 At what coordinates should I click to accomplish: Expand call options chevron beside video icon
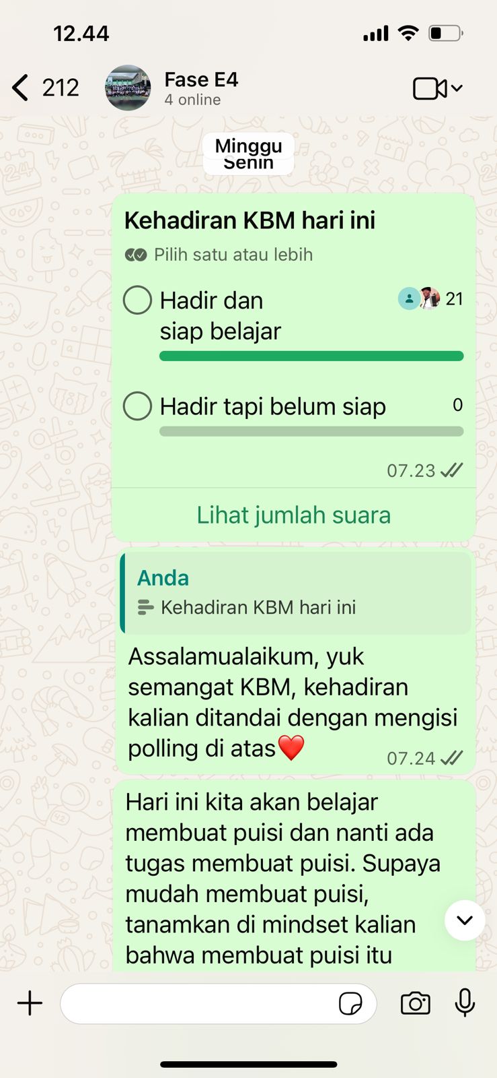pyautogui.click(x=457, y=88)
